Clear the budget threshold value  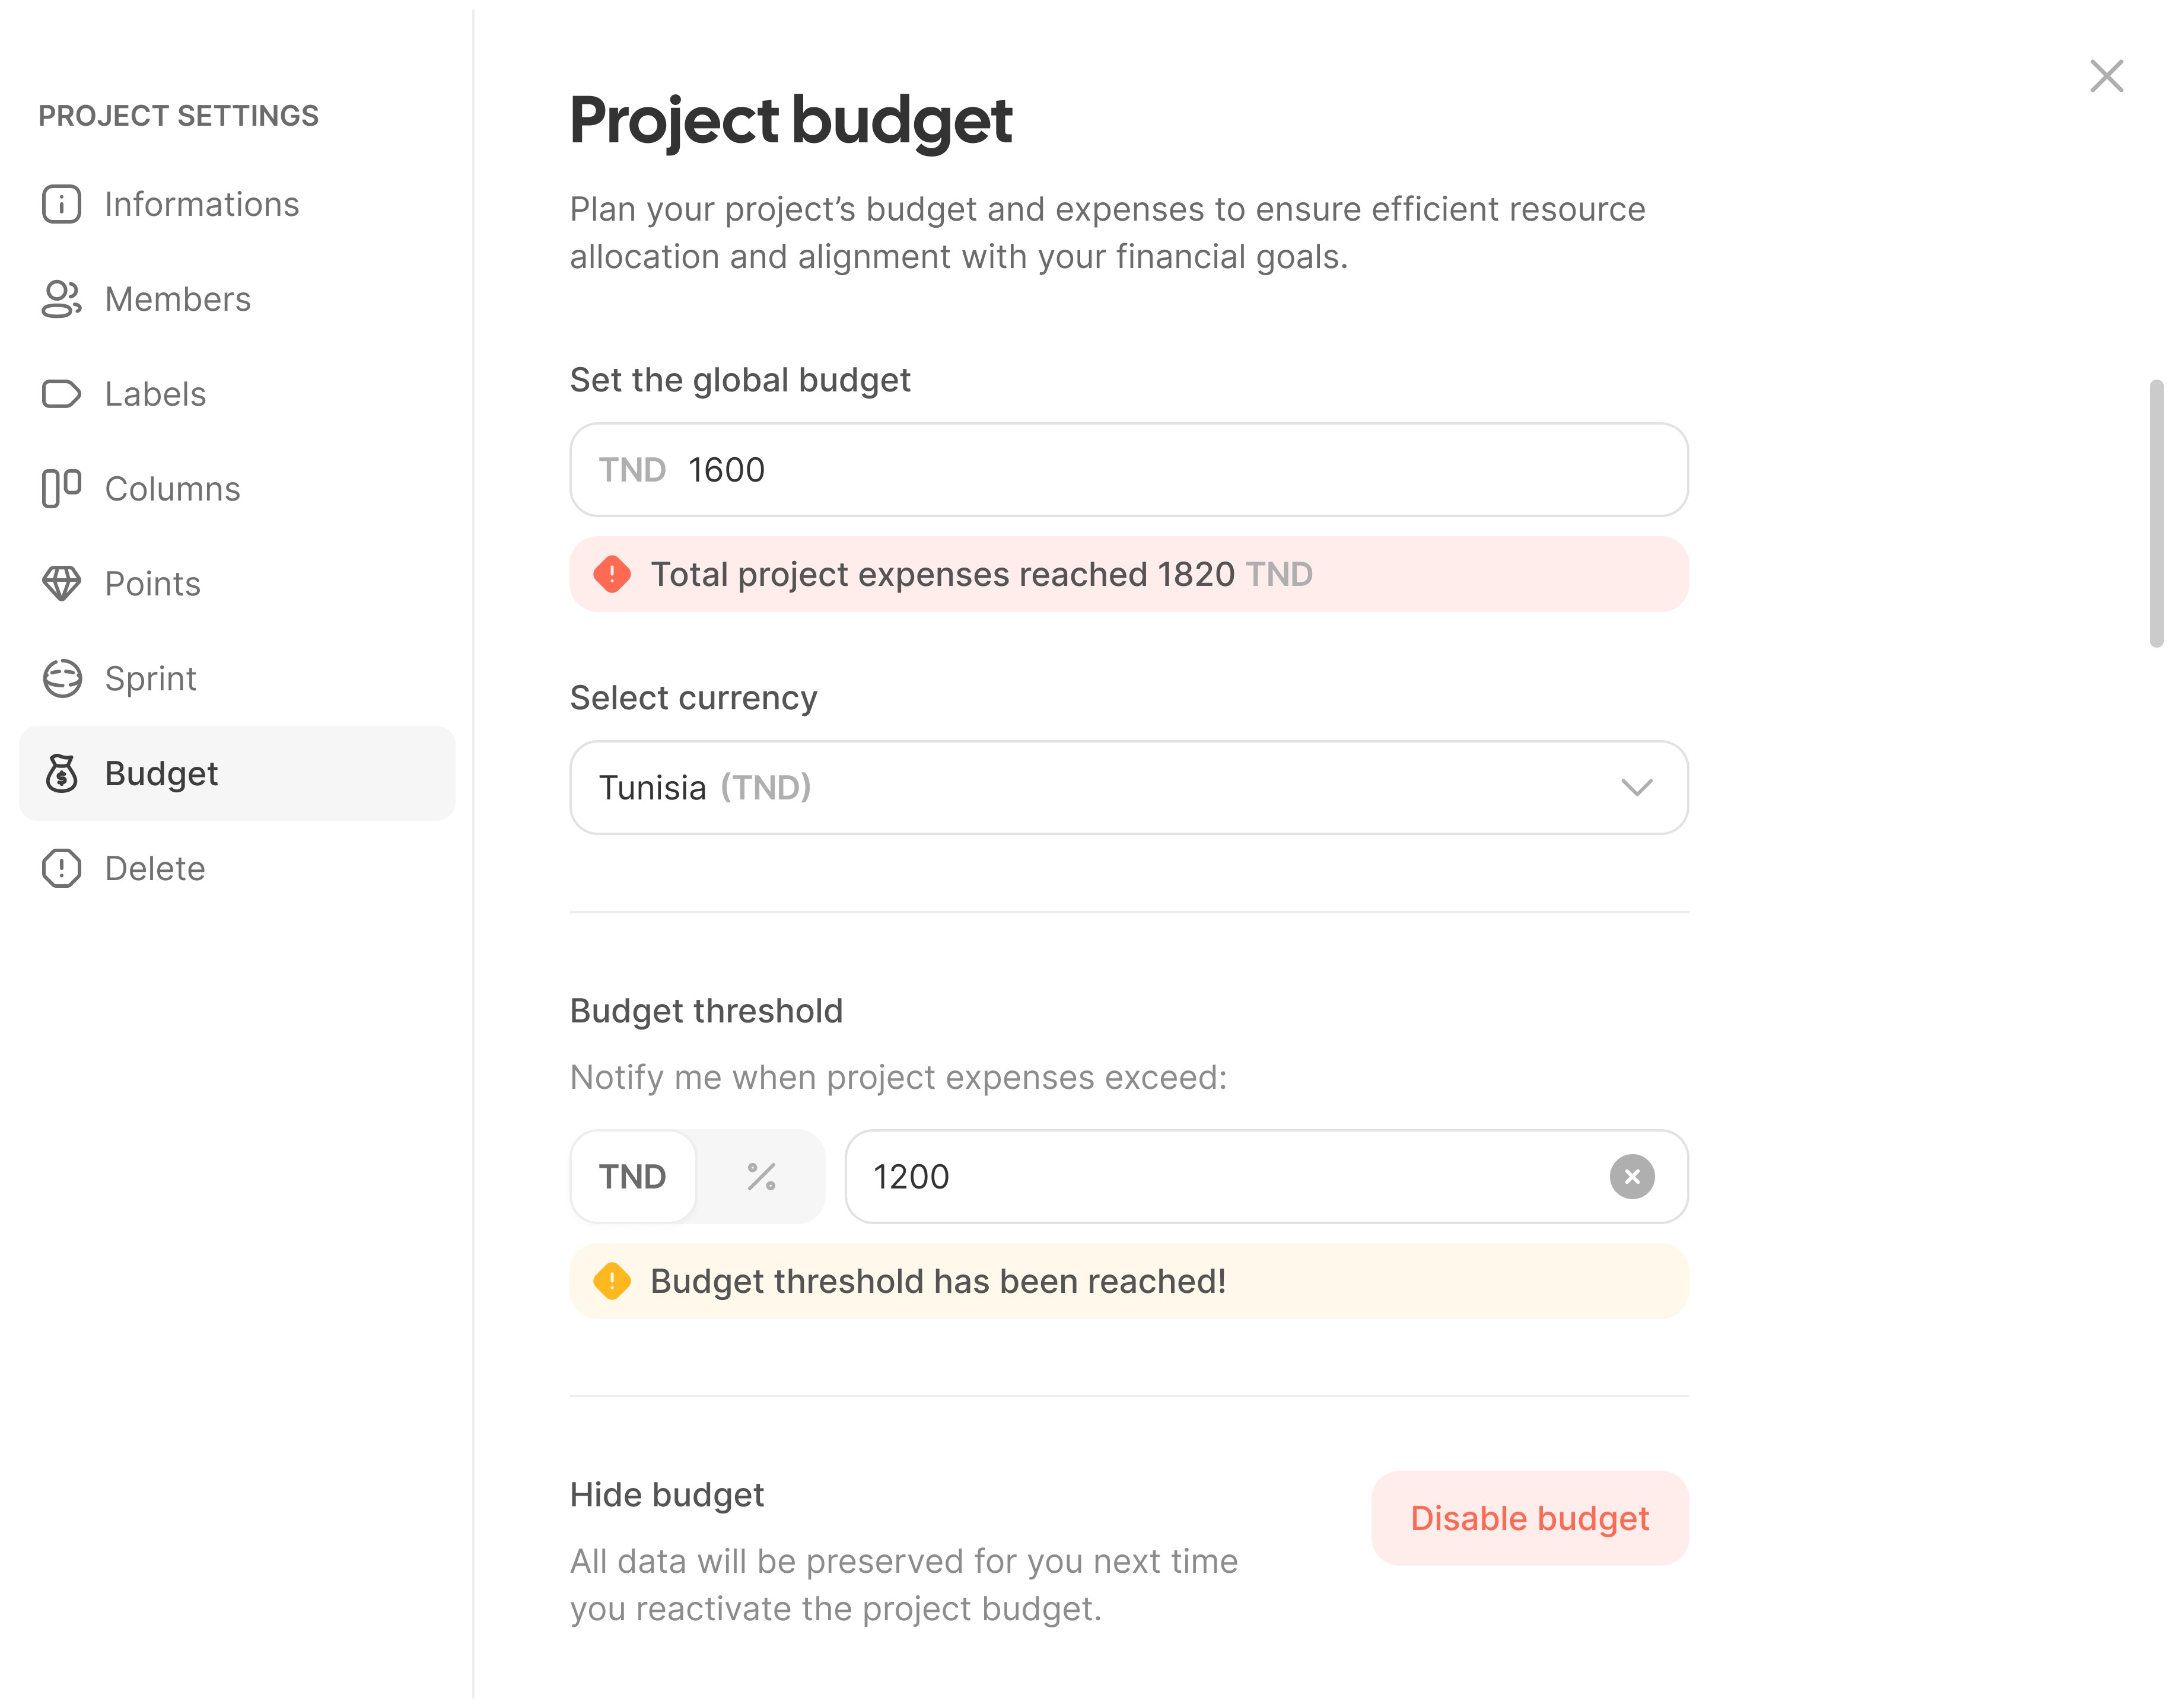coord(1632,1177)
